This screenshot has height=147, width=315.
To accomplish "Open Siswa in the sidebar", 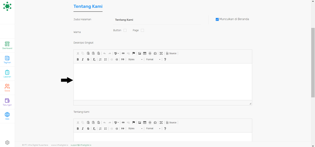I will click(x=7, y=88).
